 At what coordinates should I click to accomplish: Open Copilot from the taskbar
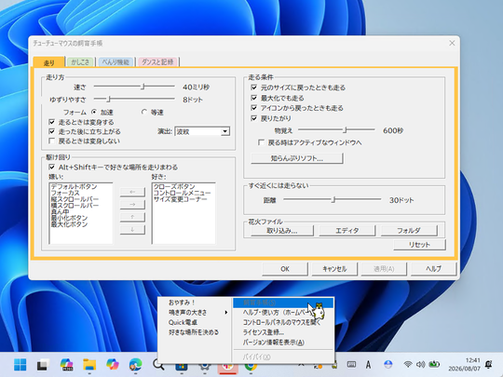click(x=113, y=365)
